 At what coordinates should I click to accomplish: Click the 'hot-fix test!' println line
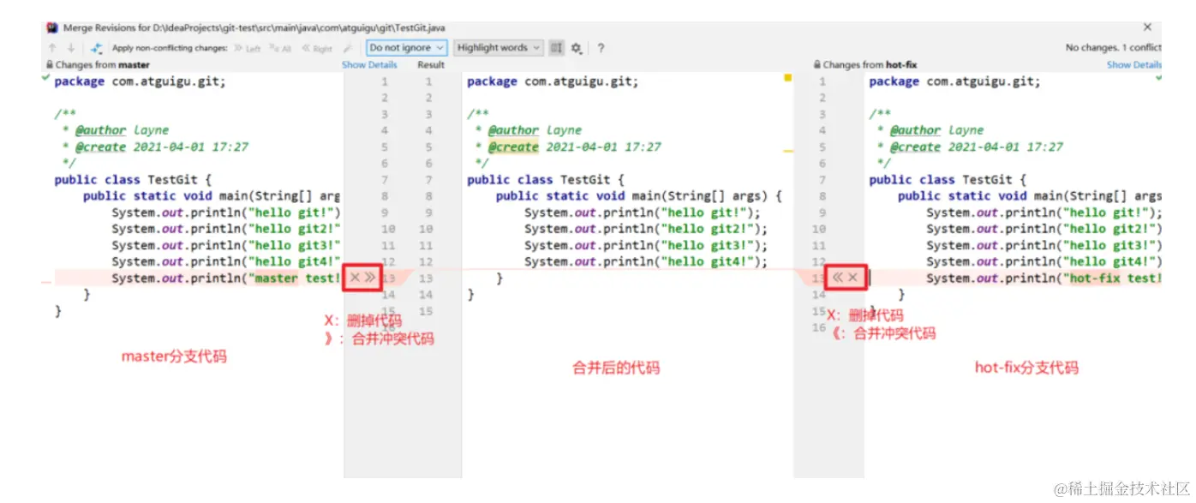pyautogui.click(x=1044, y=278)
